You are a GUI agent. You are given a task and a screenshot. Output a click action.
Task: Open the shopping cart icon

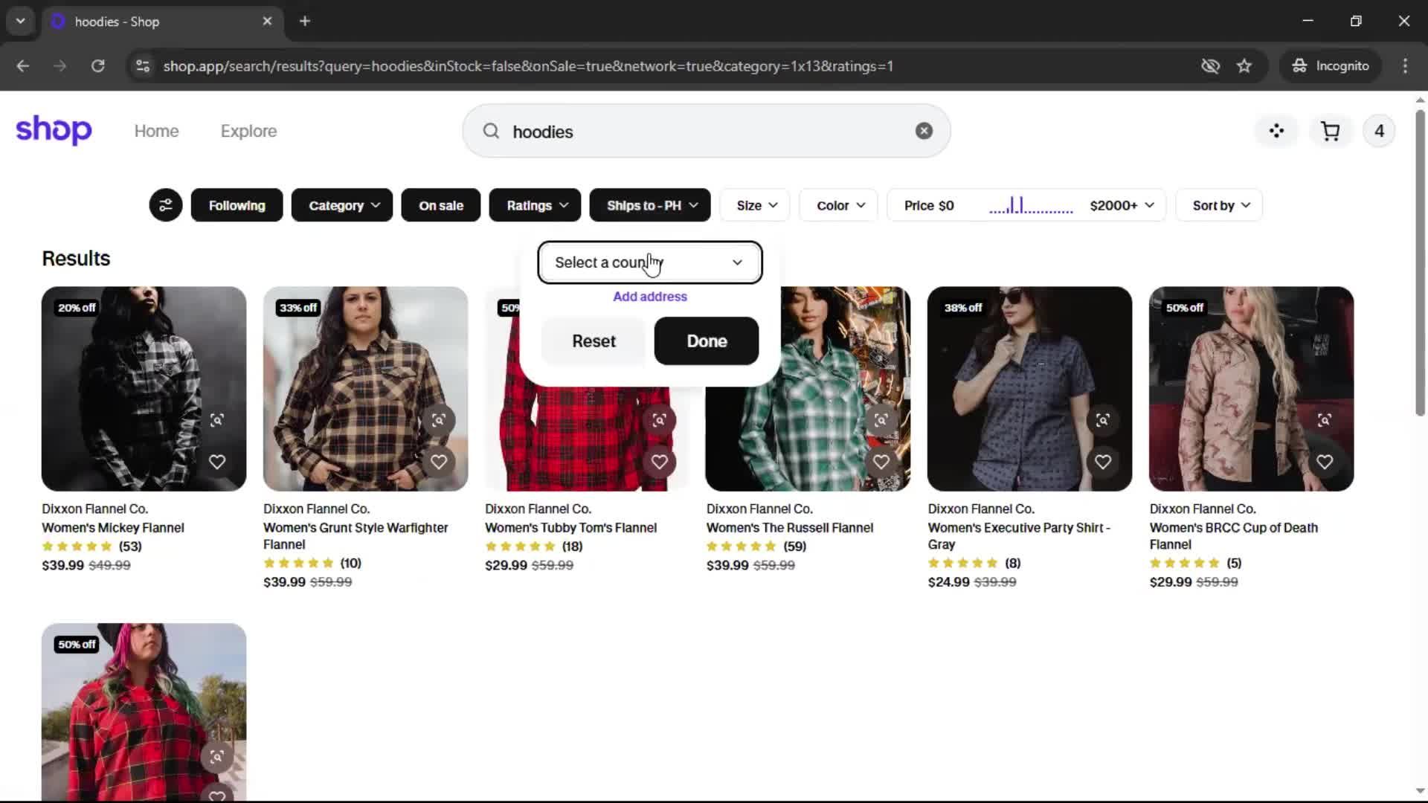click(1330, 132)
